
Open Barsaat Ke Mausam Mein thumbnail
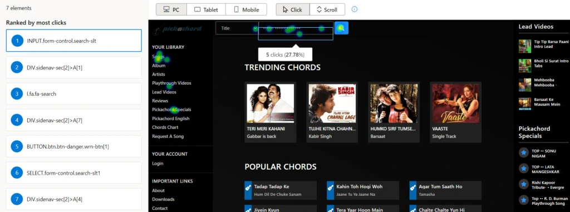tap(525, 103)
